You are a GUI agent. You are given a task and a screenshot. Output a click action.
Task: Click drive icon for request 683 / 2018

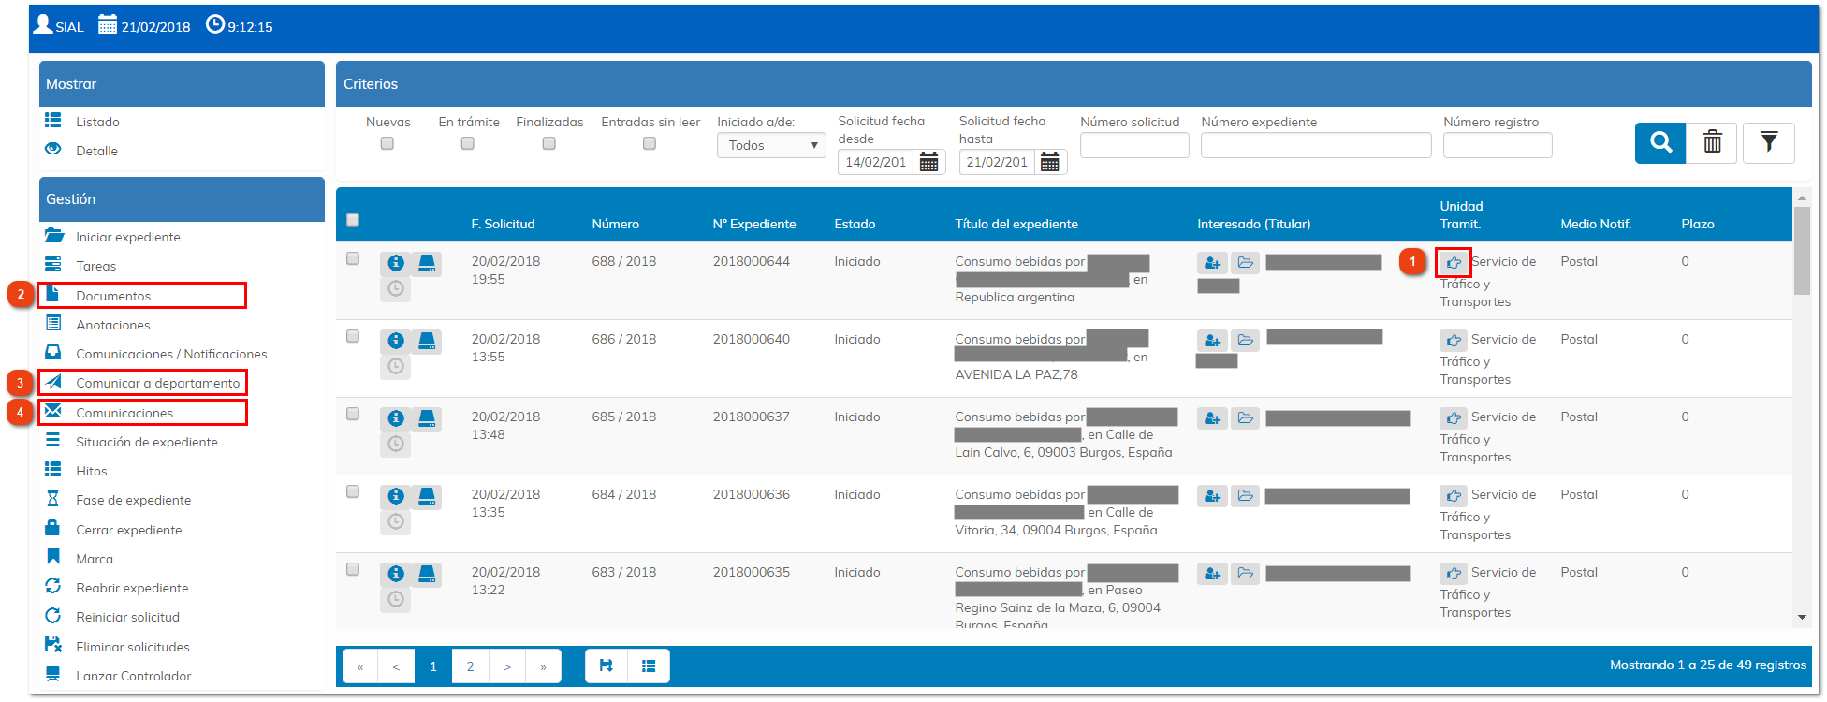tap(427, 574)
